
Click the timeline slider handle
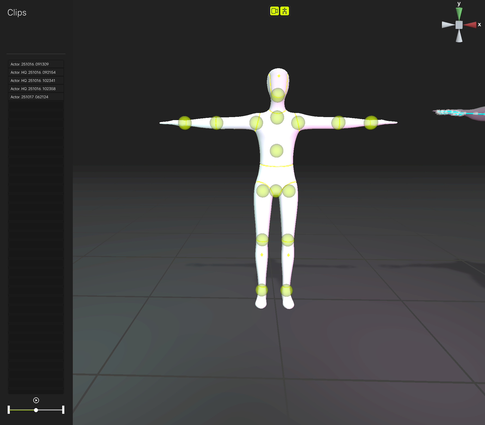pos(36,410)
